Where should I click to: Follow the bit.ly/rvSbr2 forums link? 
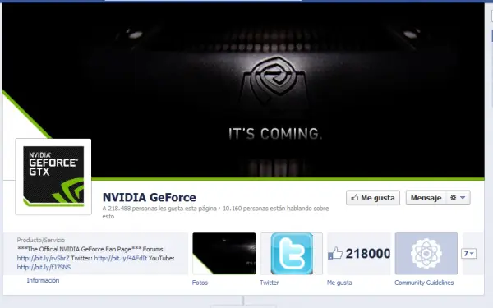click(x=43, y=258)
